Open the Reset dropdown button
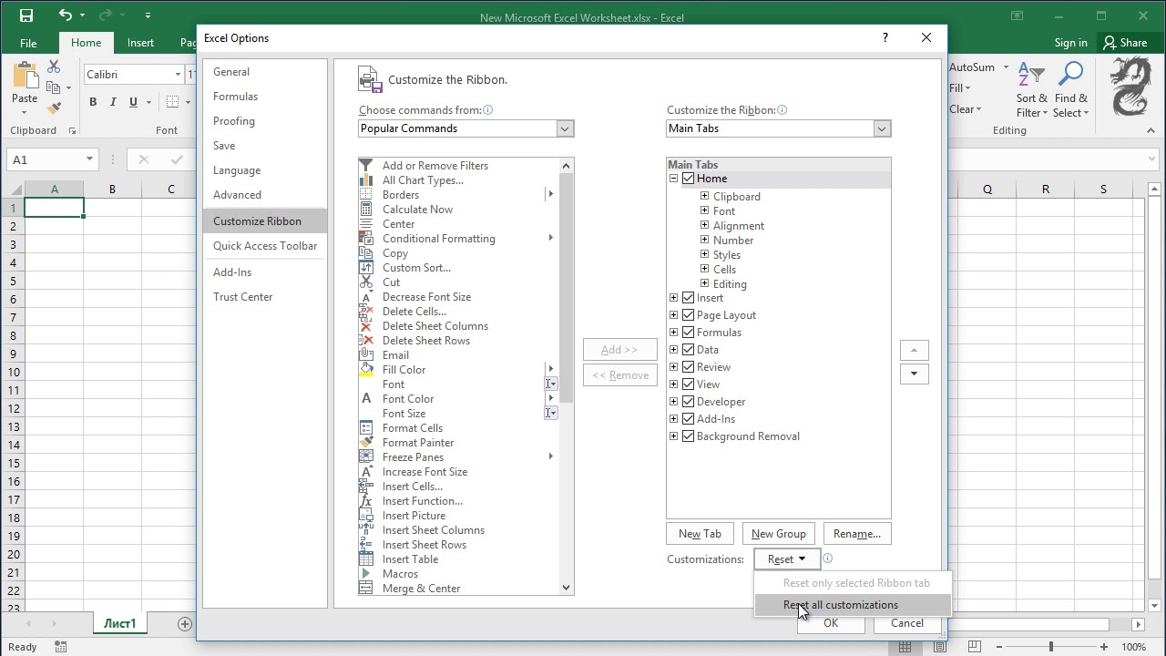Viewport: 1166px width, 656px height. tap(787, 559)
